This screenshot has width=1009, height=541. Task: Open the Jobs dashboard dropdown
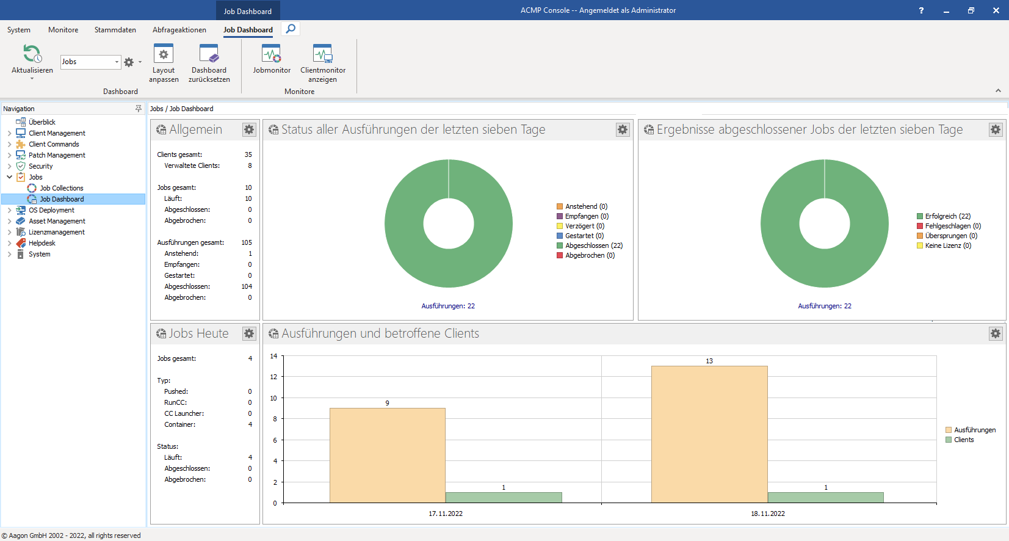[117, 62]
